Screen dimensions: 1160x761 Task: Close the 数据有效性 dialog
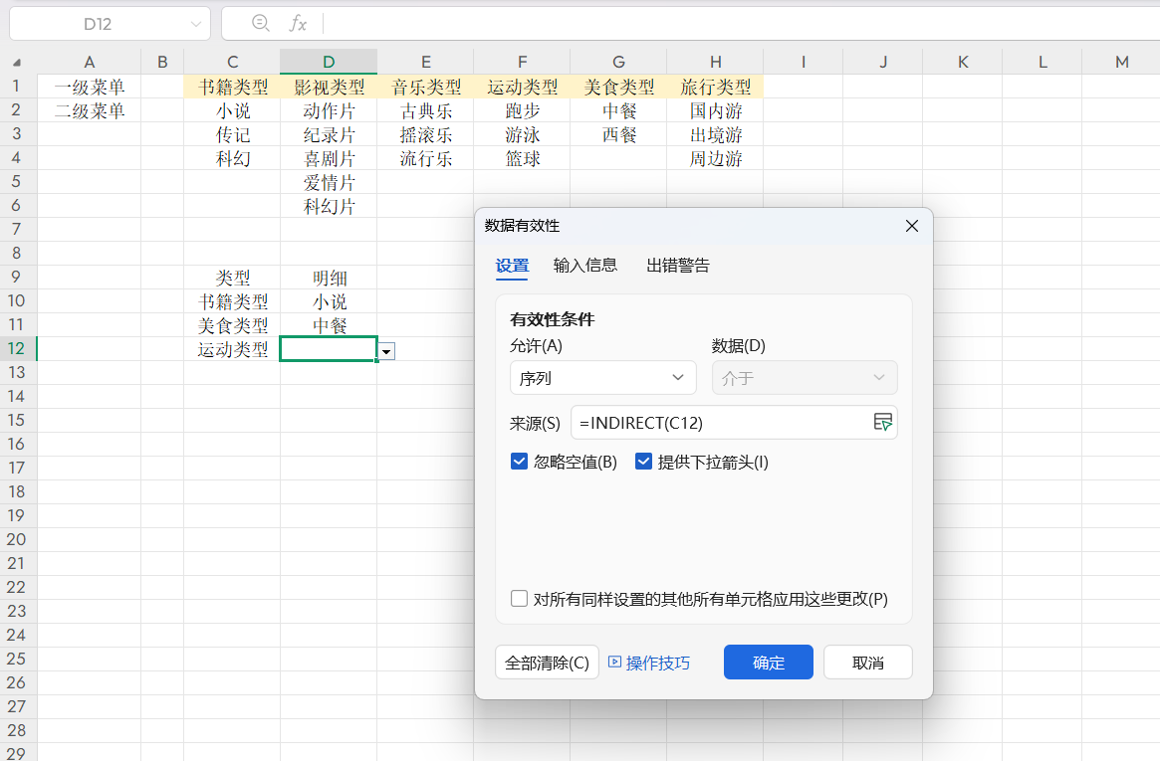[x=911, y=226]
